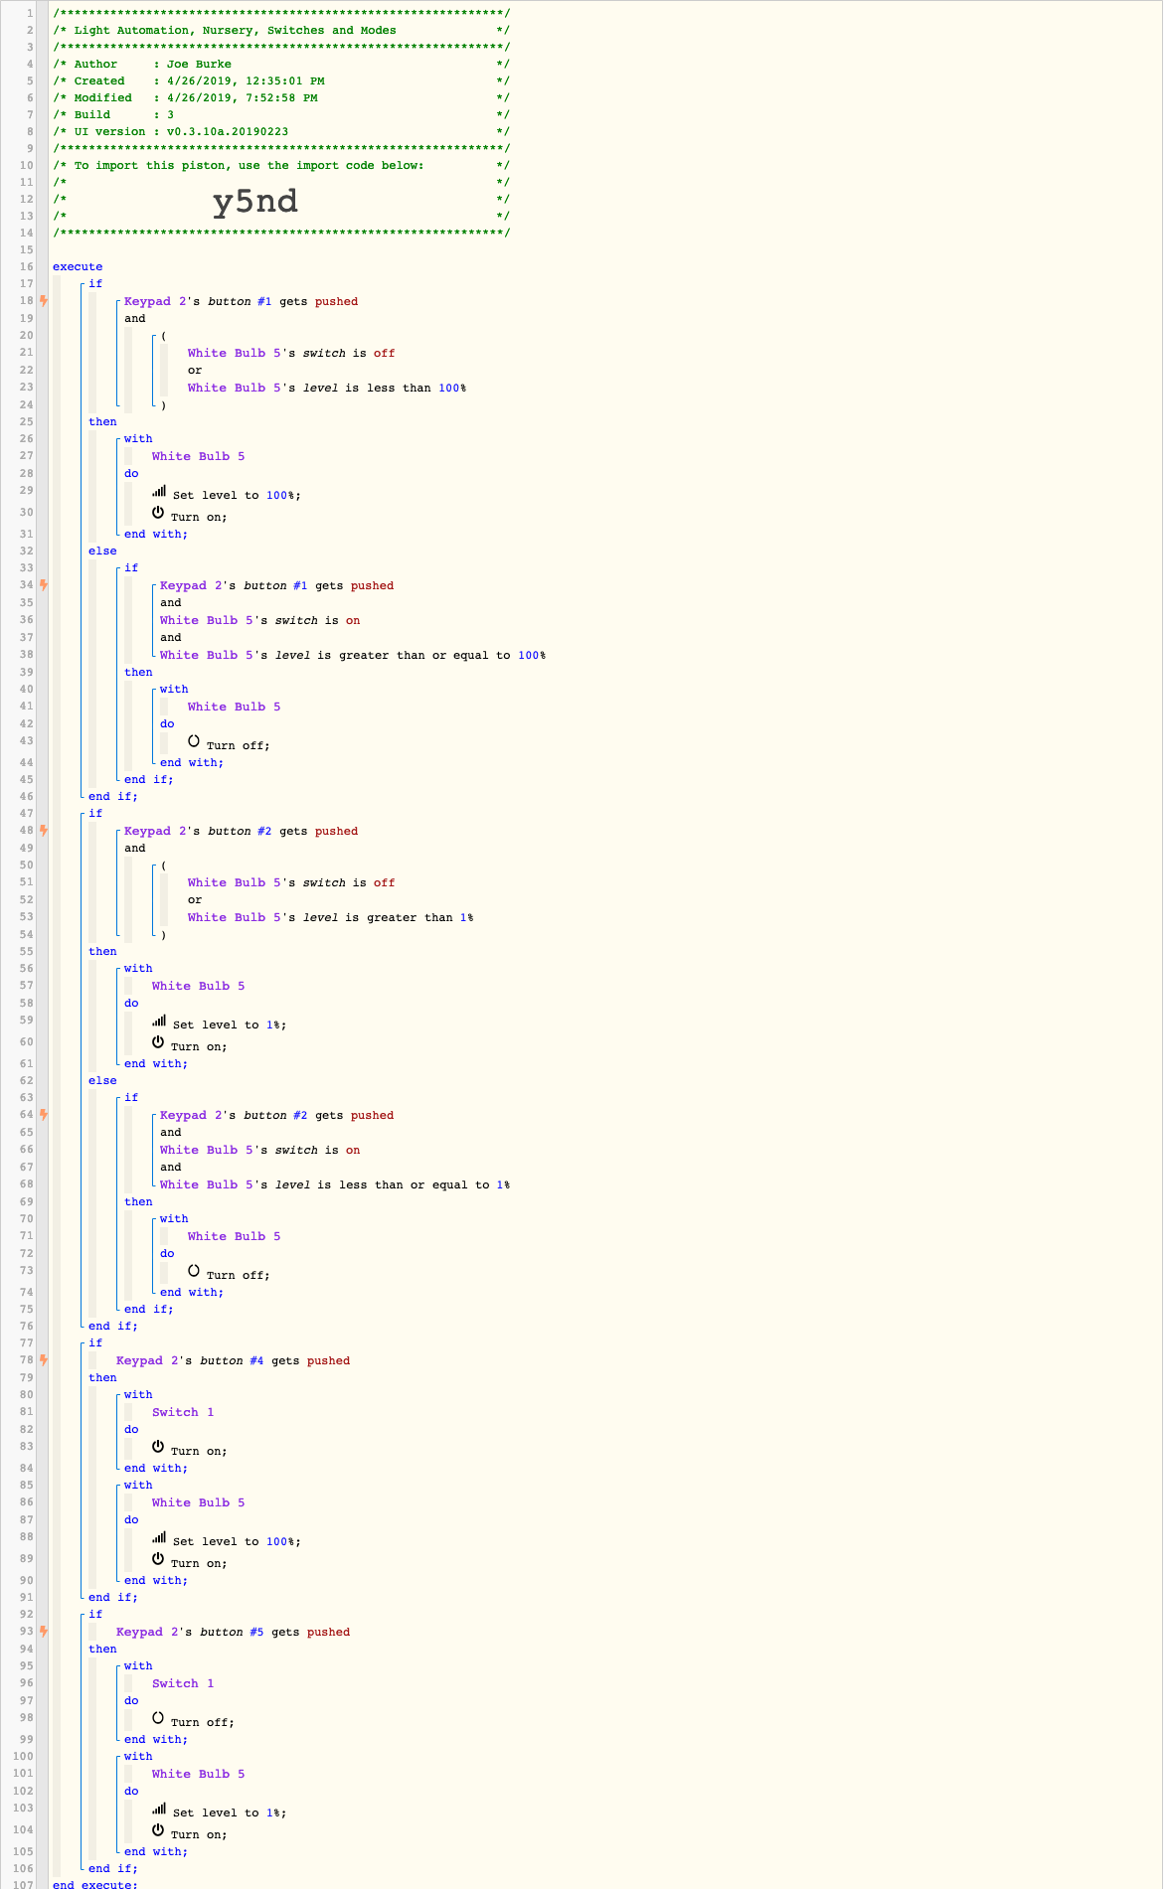Click 'White Bulb 5' device on line 86
This screenshot has width=1171, height=1889.
click(x=198, y=1502)
